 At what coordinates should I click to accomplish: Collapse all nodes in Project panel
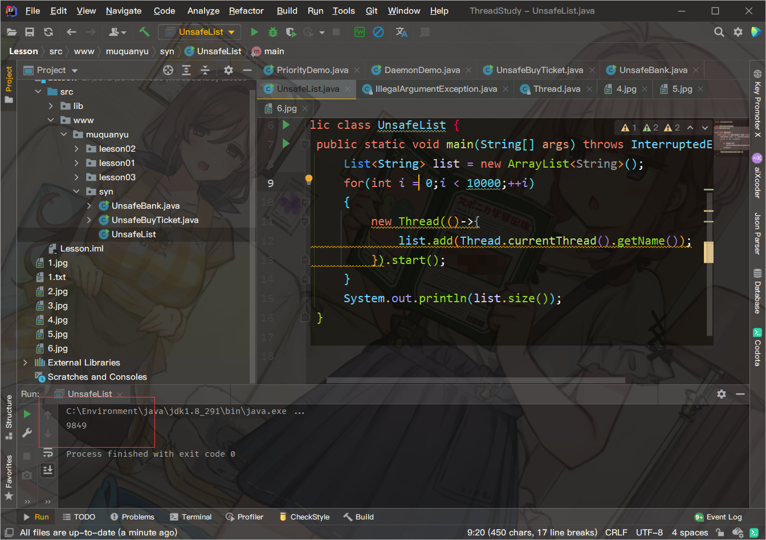pyautogui.click(x=205, y=70)
